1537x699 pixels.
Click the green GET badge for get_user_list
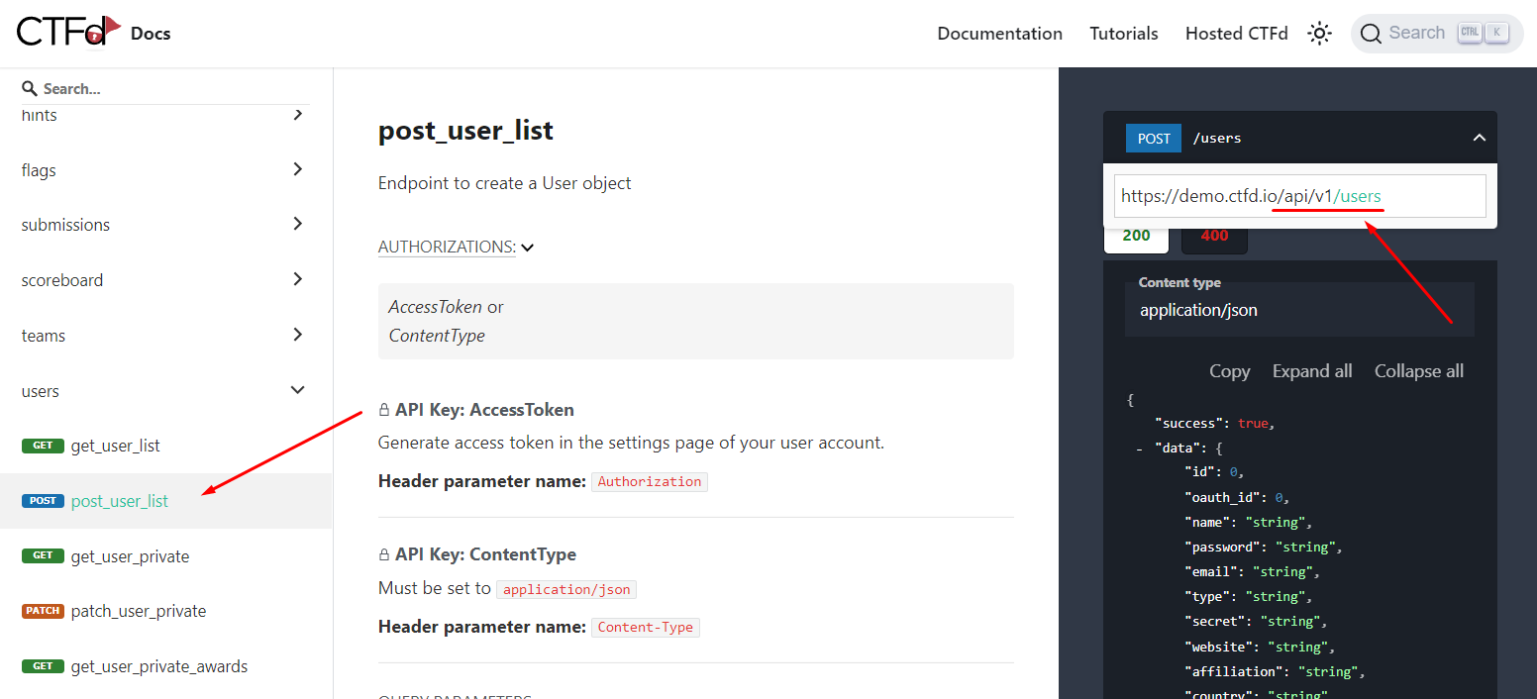43,446
